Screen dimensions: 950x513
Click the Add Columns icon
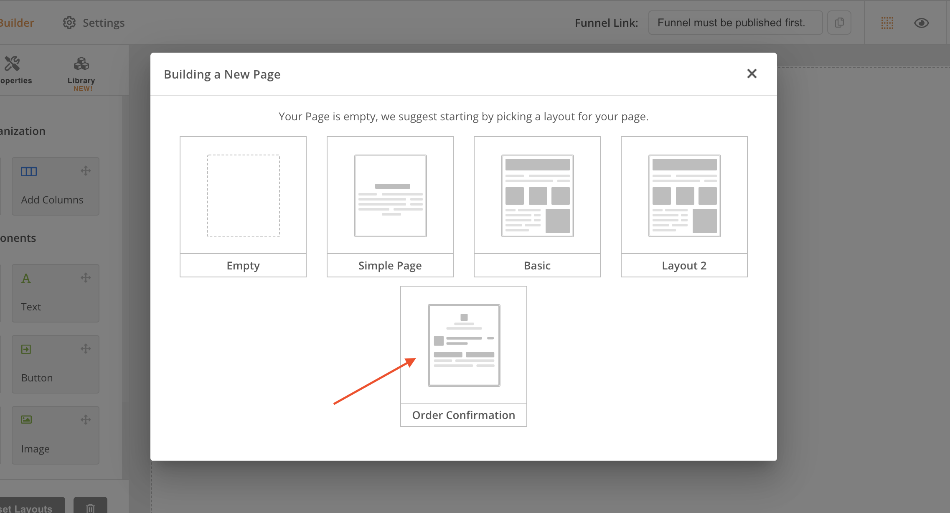[29, 171]
